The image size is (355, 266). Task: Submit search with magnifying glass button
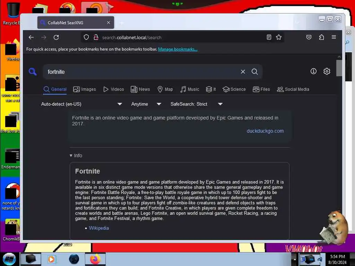tap(255, 72)
